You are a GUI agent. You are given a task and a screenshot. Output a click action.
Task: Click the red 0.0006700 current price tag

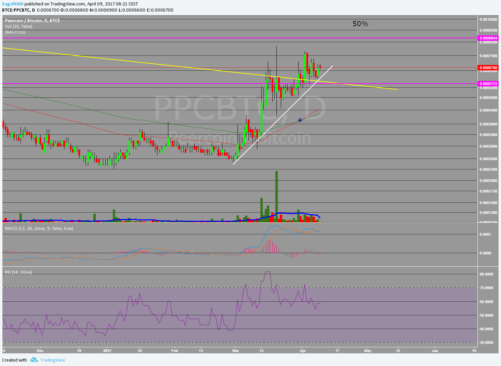(488, 68)
